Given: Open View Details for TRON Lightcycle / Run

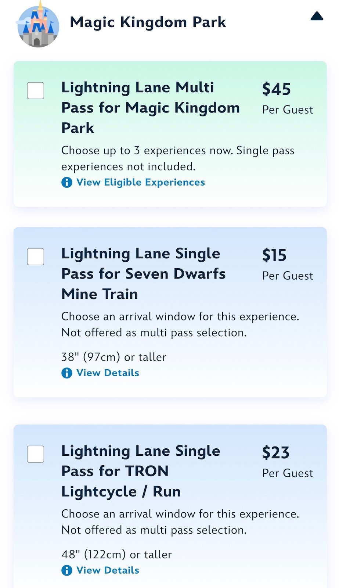Looking at the screenshot, I should pyautogui.click(x=108, y=570).
